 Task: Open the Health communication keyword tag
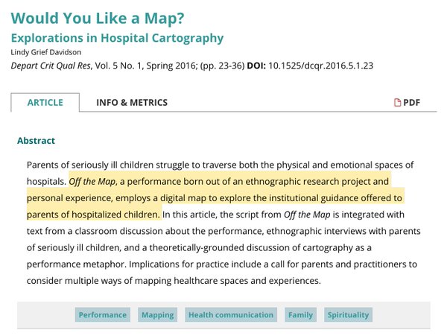tap(231, 314)
